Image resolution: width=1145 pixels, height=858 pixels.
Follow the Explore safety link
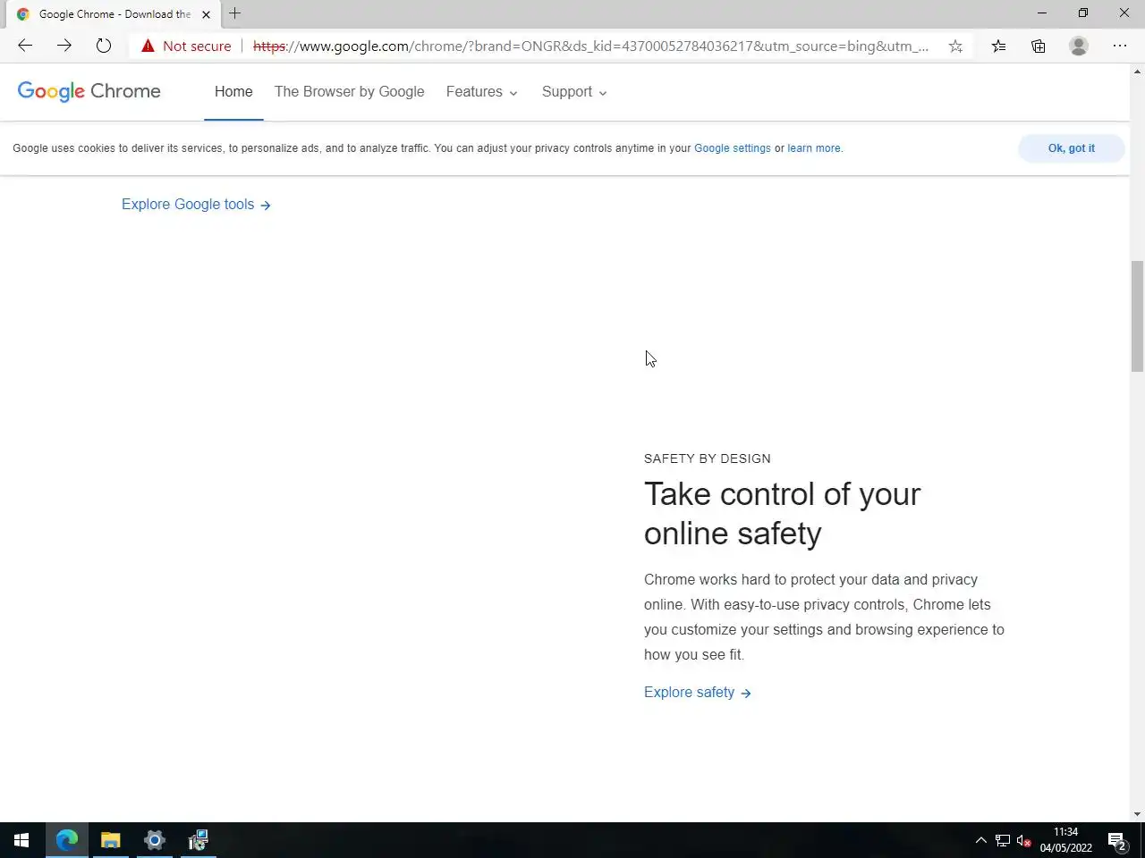(697, 692)
